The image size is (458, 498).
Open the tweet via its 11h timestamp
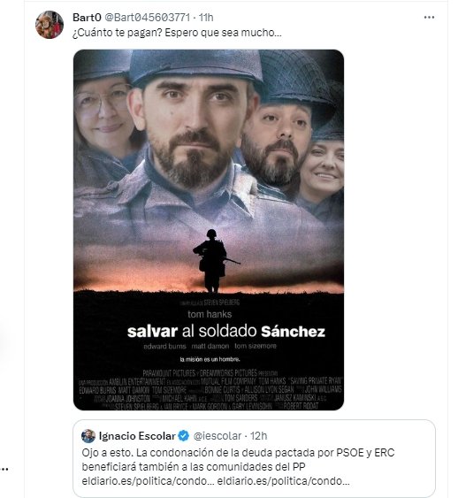point(206,18)
